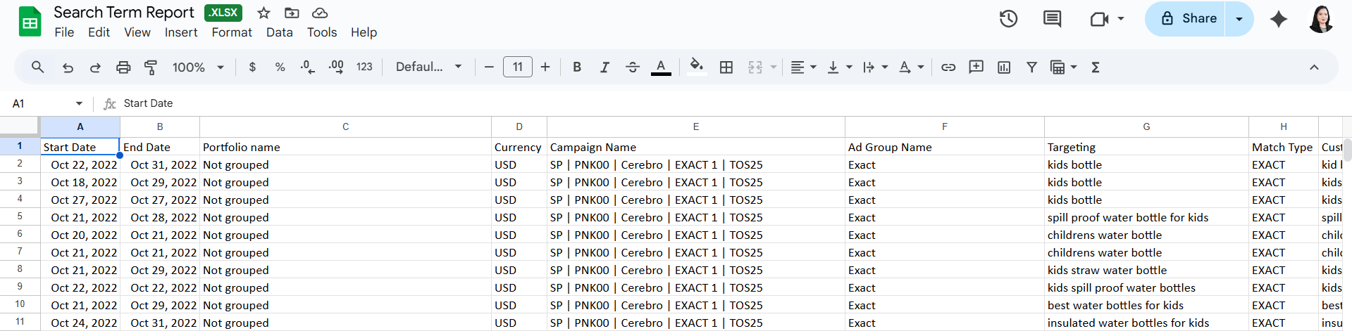Screen dimensions: 1352x331
Task: Open the zoom level dropdown
Action: point(198,67)
